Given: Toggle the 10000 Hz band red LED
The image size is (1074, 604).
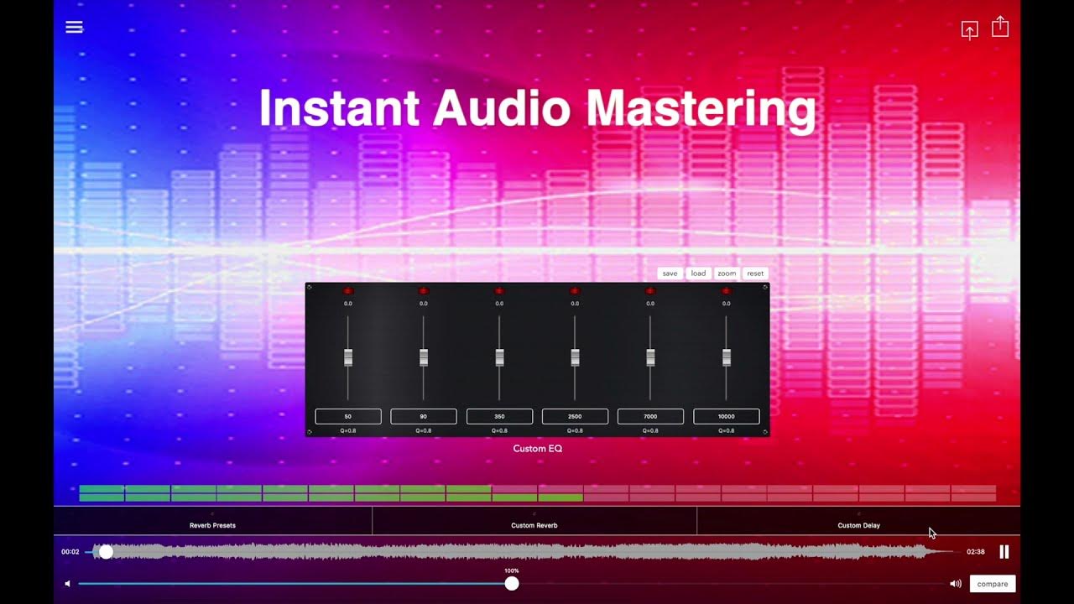Looking at the screenshot, I should [727, 291].
